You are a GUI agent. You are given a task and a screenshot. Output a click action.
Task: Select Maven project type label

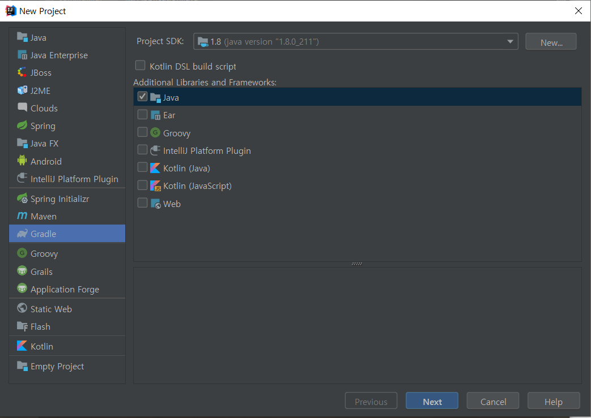click(x=43, y=216)
